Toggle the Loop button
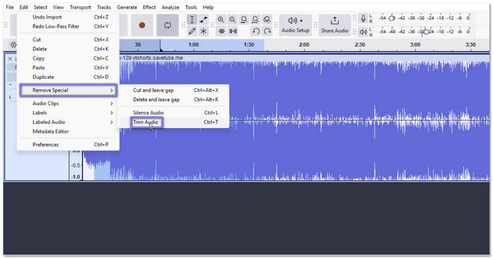Image resolution: width=493 pixels, height=259 pixels. click(x=168, y=25)
